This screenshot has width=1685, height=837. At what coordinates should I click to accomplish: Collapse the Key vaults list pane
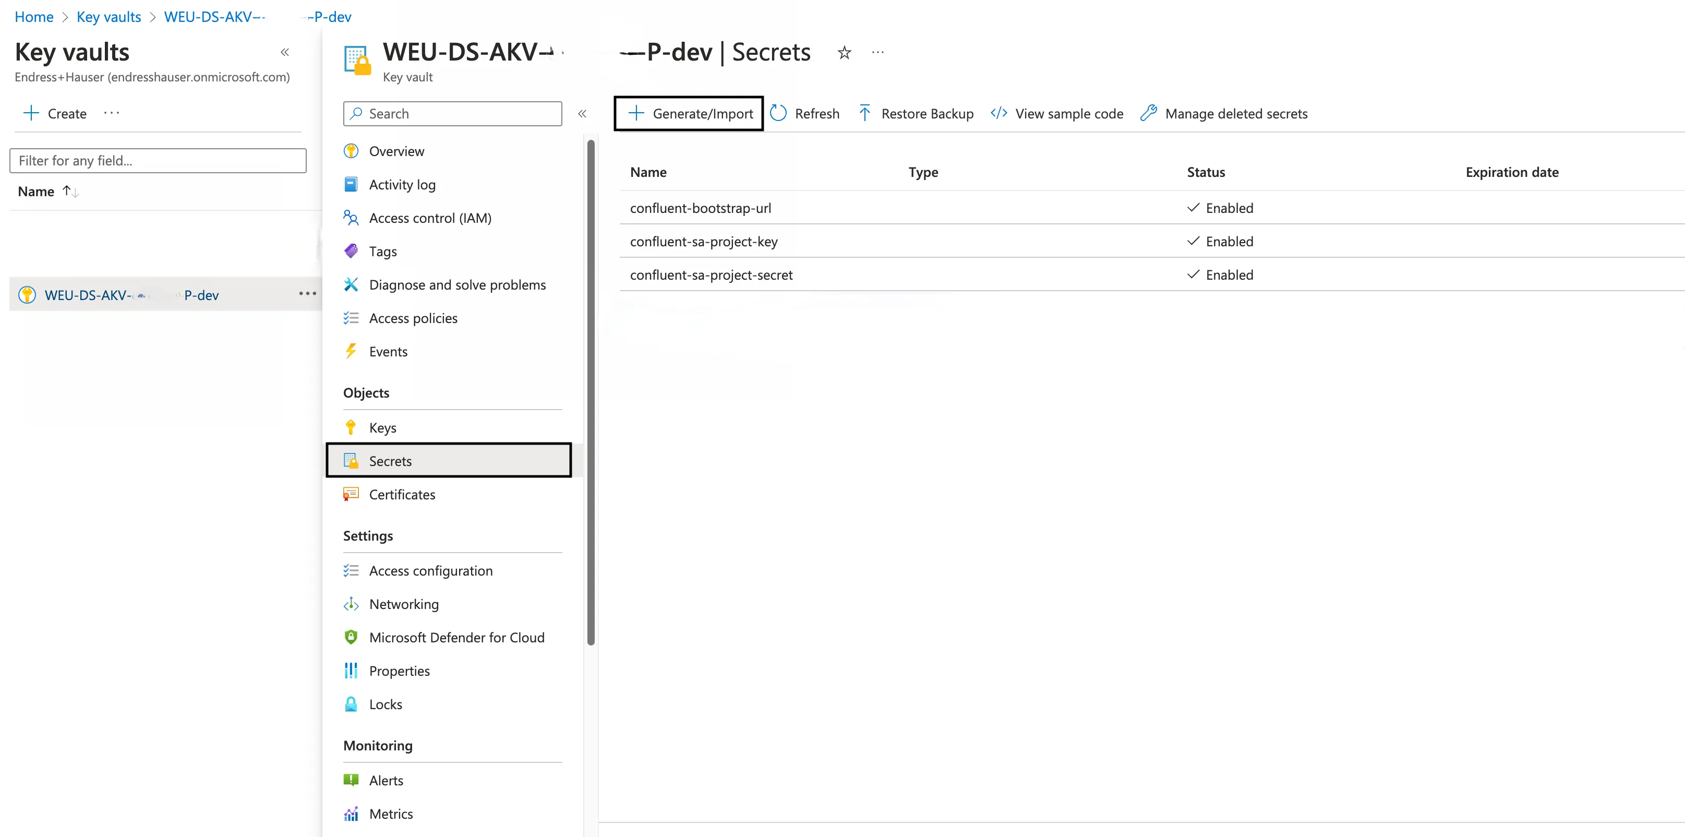click(284, 52)
